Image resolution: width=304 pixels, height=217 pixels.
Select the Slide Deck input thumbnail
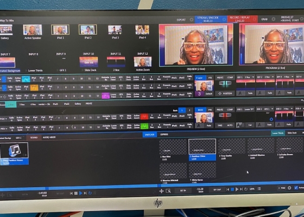(x=88, y=62)
